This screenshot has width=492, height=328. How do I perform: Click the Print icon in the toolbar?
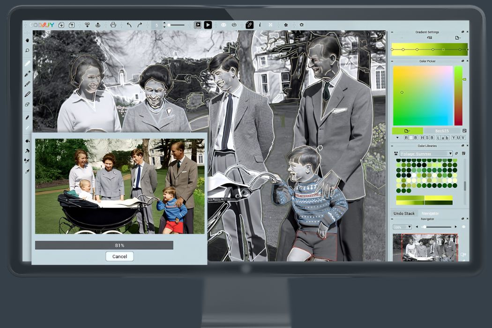(113, 25)
